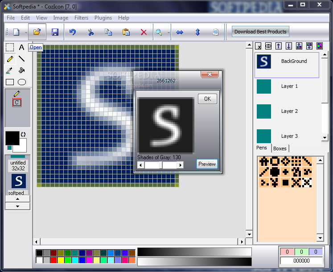Click the Shades of Gray slider thumb

click(161, 165)
